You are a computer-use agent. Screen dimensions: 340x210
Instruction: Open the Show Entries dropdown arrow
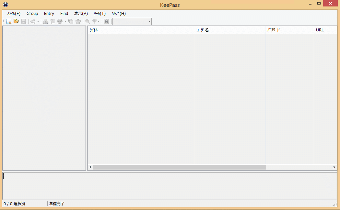[x=99, y=21]
